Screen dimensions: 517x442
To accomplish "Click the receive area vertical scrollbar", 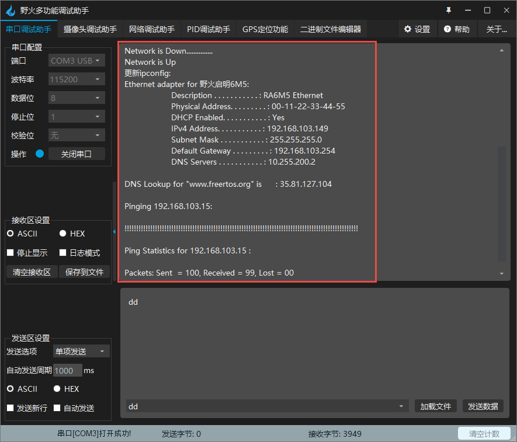I will [x=501, y=204].
